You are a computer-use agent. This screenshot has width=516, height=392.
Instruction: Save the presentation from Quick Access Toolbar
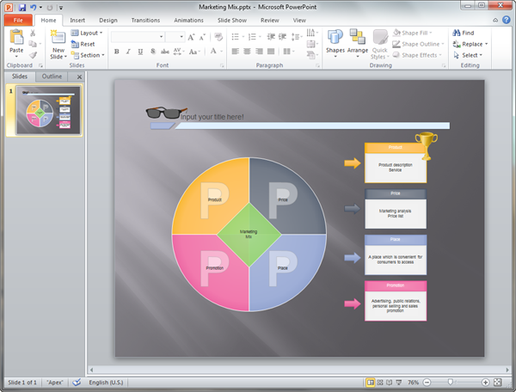22,7
